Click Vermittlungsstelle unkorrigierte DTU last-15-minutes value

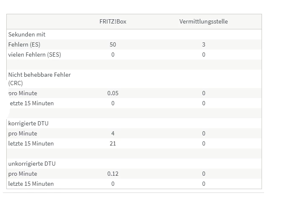204,184
